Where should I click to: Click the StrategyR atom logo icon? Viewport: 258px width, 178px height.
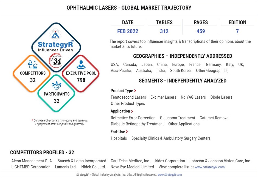55,34
